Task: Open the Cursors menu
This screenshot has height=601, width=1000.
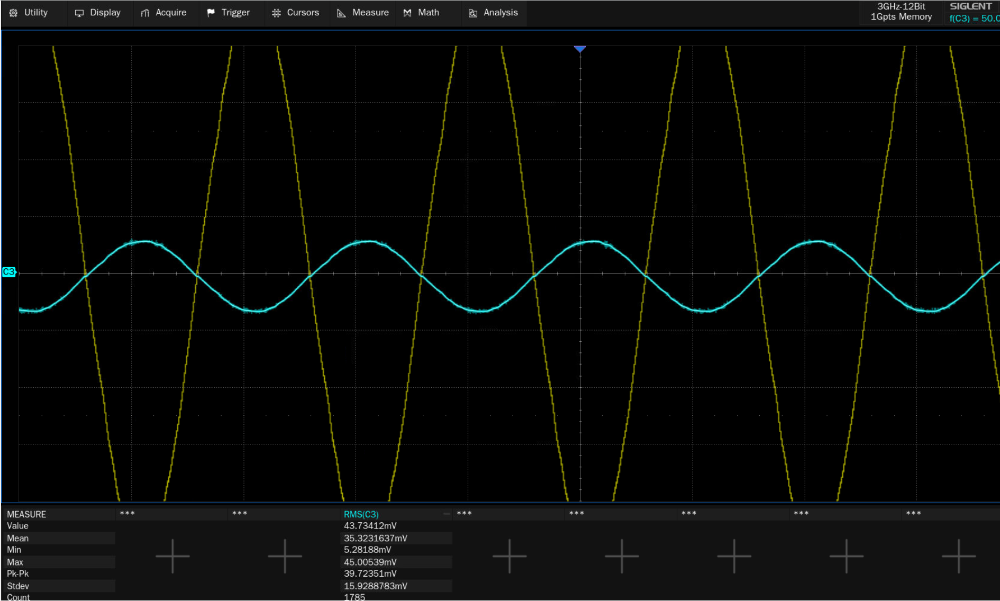Action: click(296, 13)
